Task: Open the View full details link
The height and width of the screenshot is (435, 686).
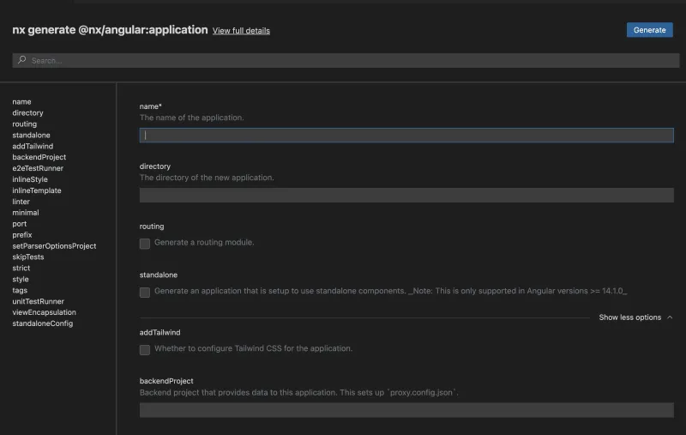Action: pyautogui.click(x=241, y=31)
